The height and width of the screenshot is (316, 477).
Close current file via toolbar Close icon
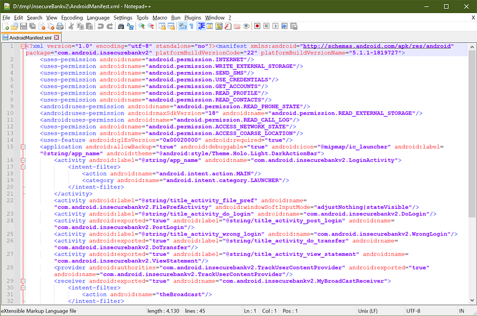coord(42,26)
